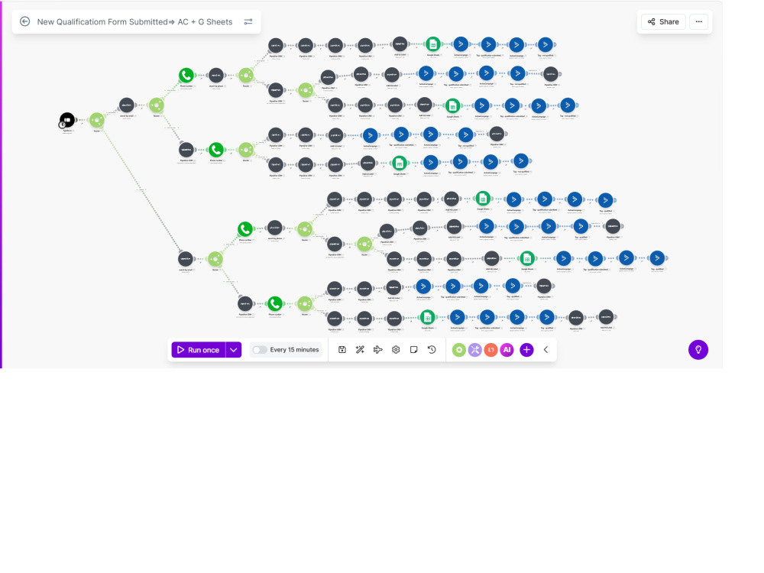Click the auto-align magic wand icon
The width and height of the screenshot is (764, 573).
click(360, 350)
